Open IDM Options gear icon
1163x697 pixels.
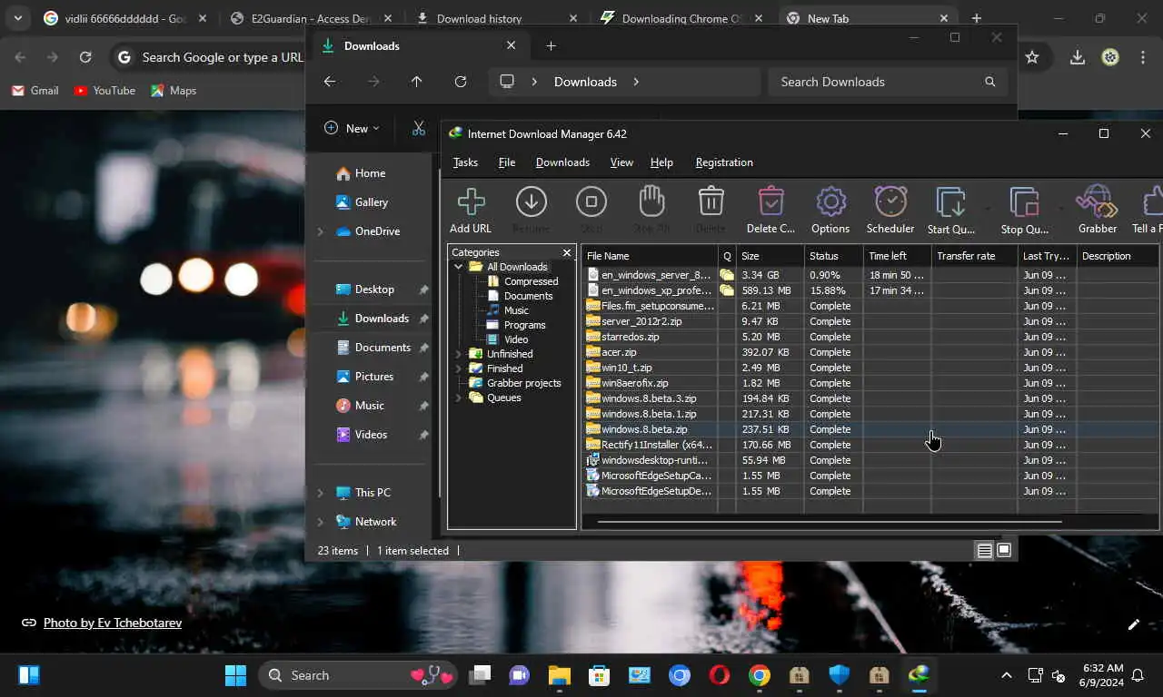[x=830, y=210]
